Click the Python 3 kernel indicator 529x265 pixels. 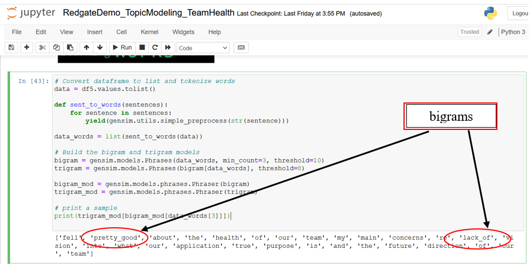pos(513,32)
